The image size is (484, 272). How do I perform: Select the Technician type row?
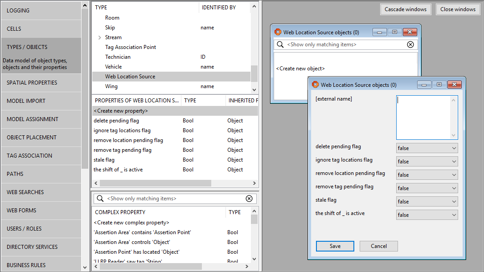171,57
